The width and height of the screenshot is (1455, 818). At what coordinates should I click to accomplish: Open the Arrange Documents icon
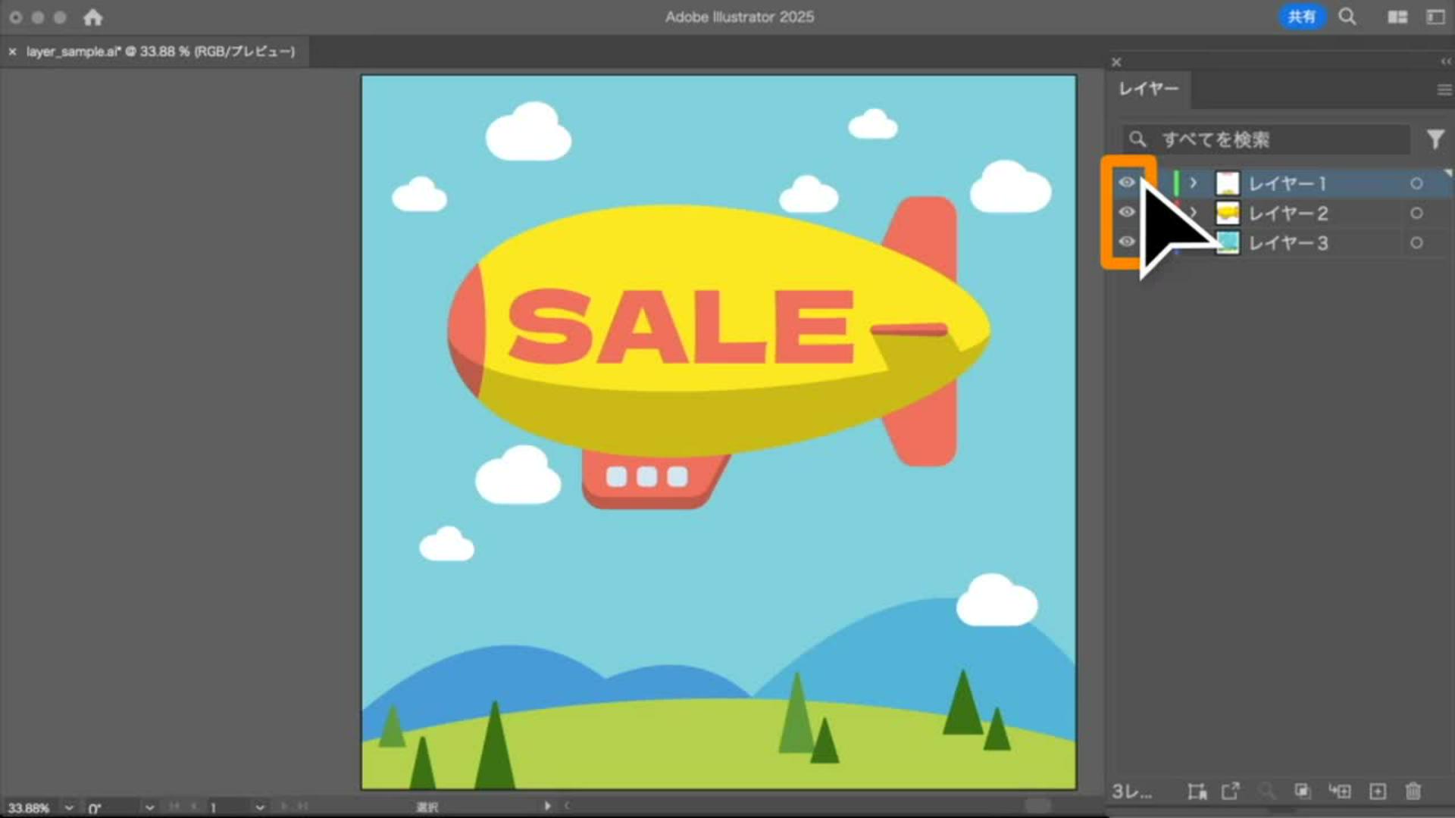[1397, 17]
